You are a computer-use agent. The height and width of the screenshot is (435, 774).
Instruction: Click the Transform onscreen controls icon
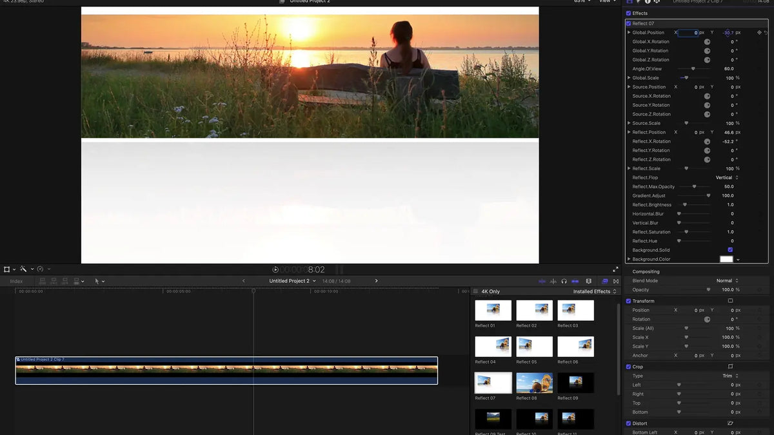coord(730,301)
